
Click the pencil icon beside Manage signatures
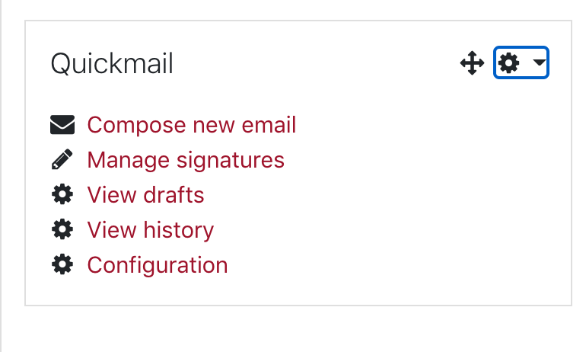tap(62, 159)
